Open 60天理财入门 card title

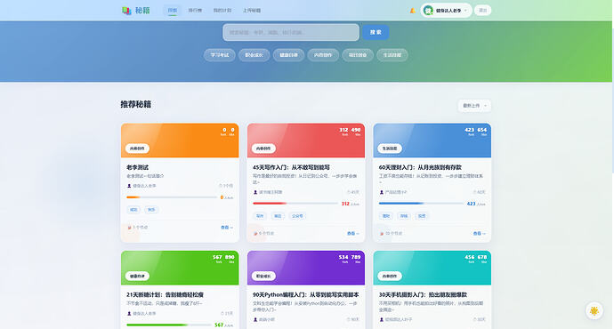point(420,167)
